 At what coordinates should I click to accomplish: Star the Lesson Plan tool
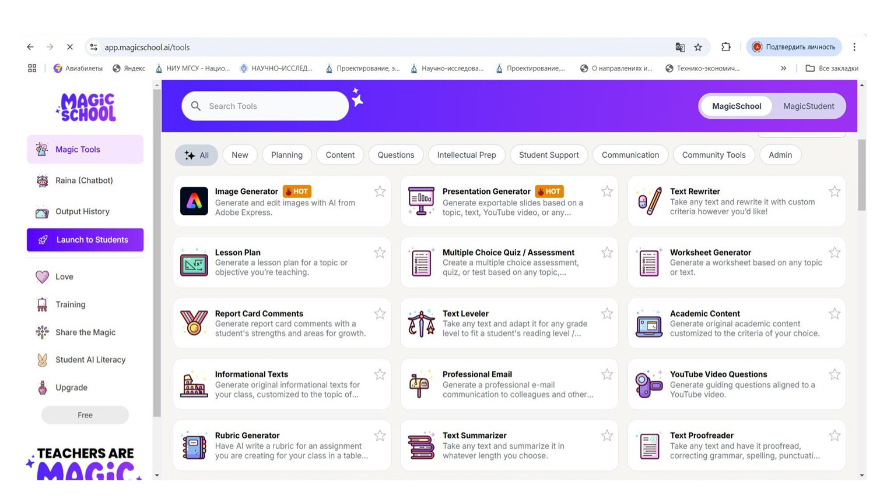(x=380, y=253)
